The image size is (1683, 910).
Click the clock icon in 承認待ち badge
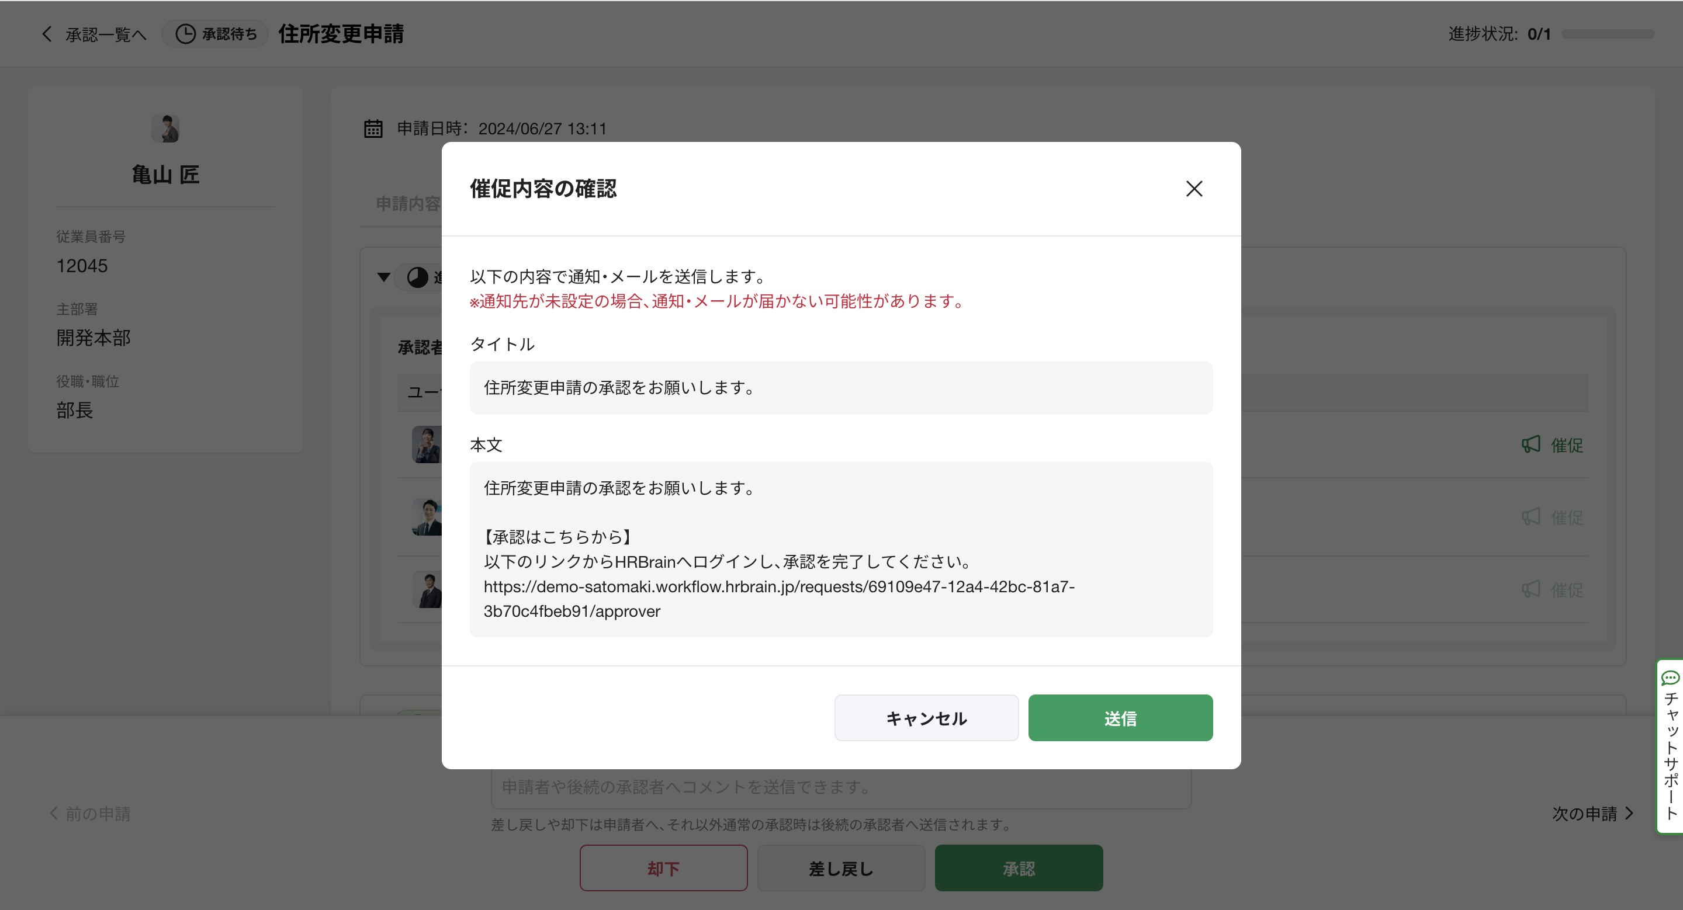click(186, 34)
